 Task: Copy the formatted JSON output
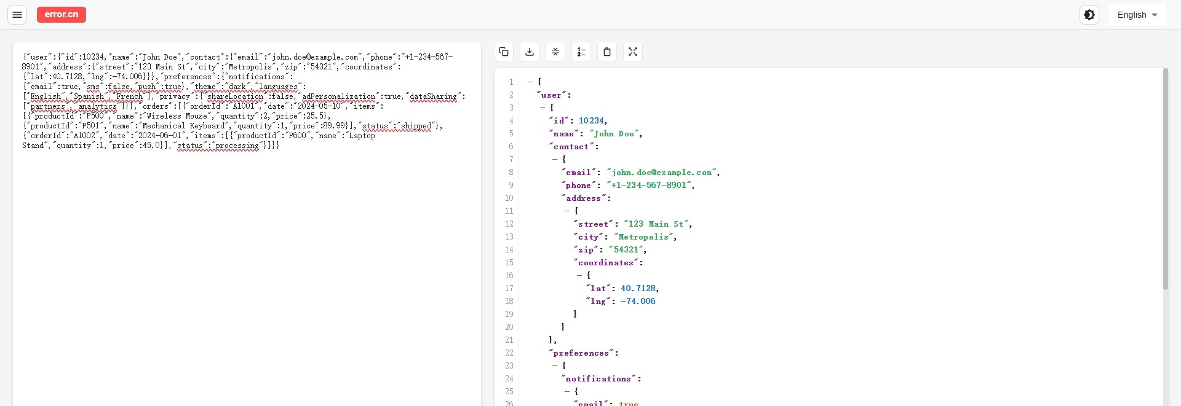click(x=504, y=52)
